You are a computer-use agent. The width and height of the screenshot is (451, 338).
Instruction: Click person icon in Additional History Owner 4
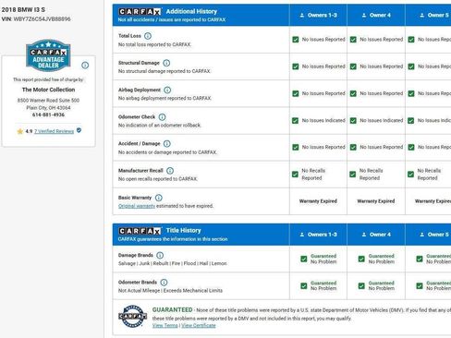tap(364, 15)
